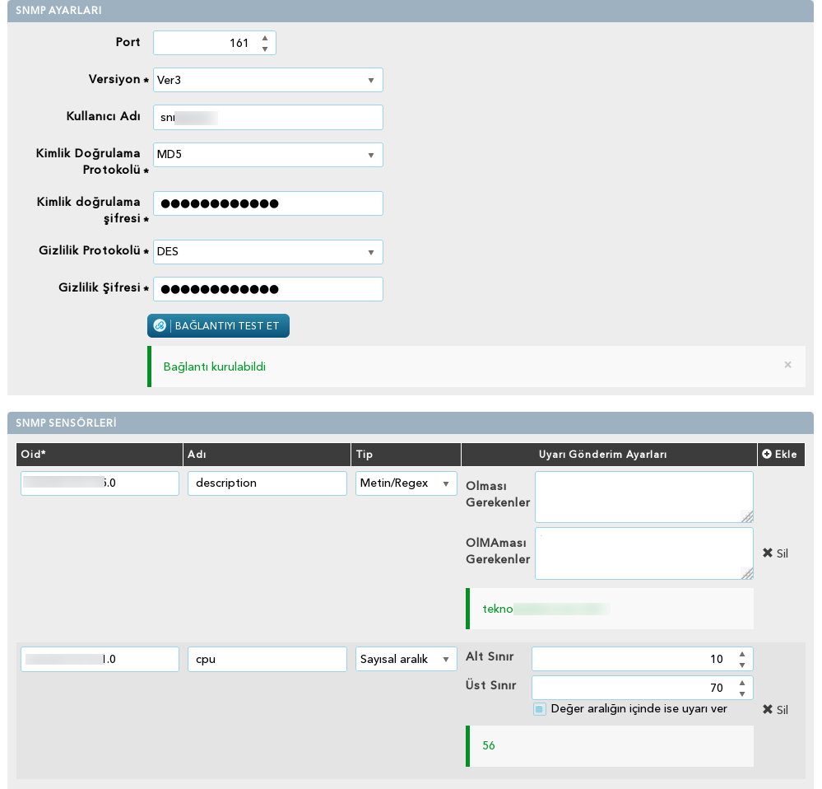
Task: Click the SNMP SENSÖRLERİ section header
Action: coord(411,423)
